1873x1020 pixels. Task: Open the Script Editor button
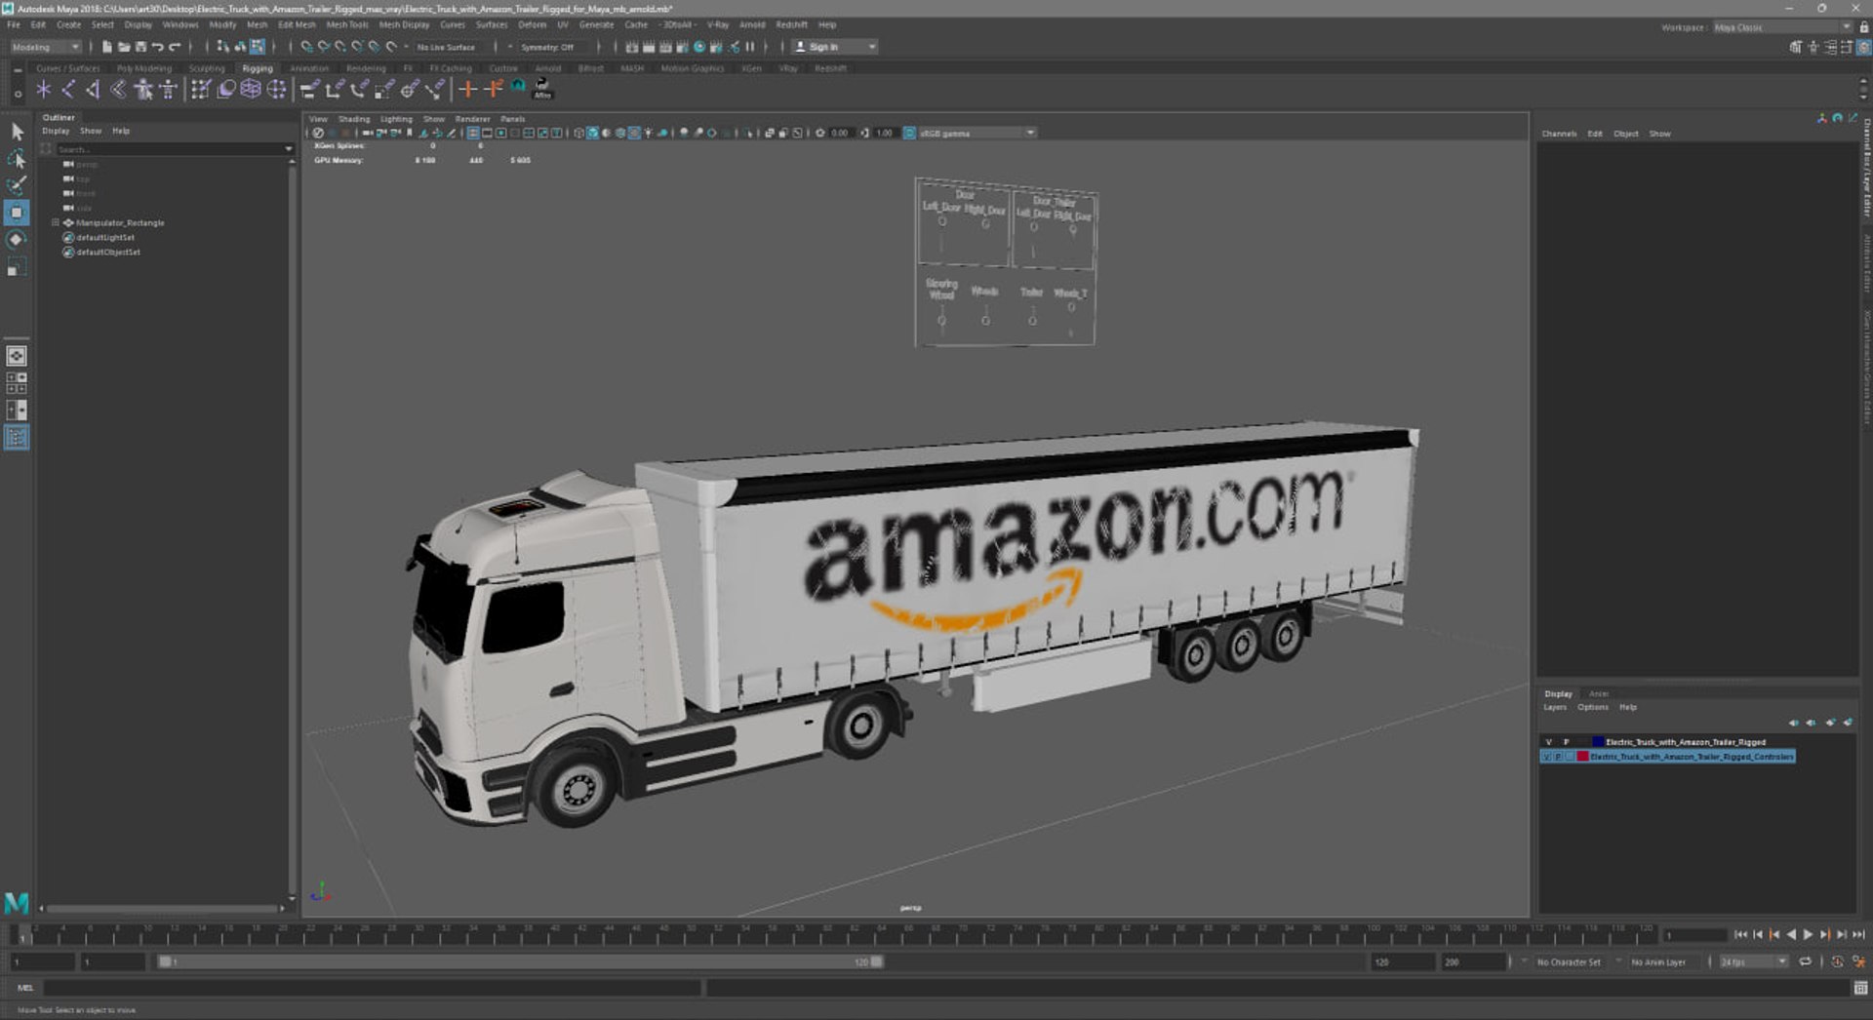click(1860, 988)
